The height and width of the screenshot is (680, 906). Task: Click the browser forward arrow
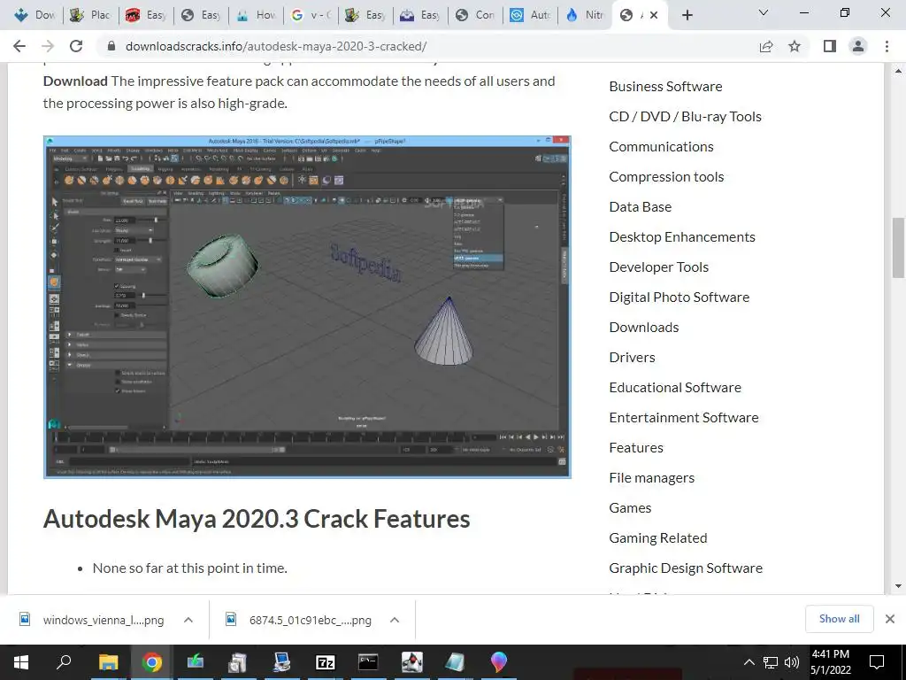click(x=48, y=46)
